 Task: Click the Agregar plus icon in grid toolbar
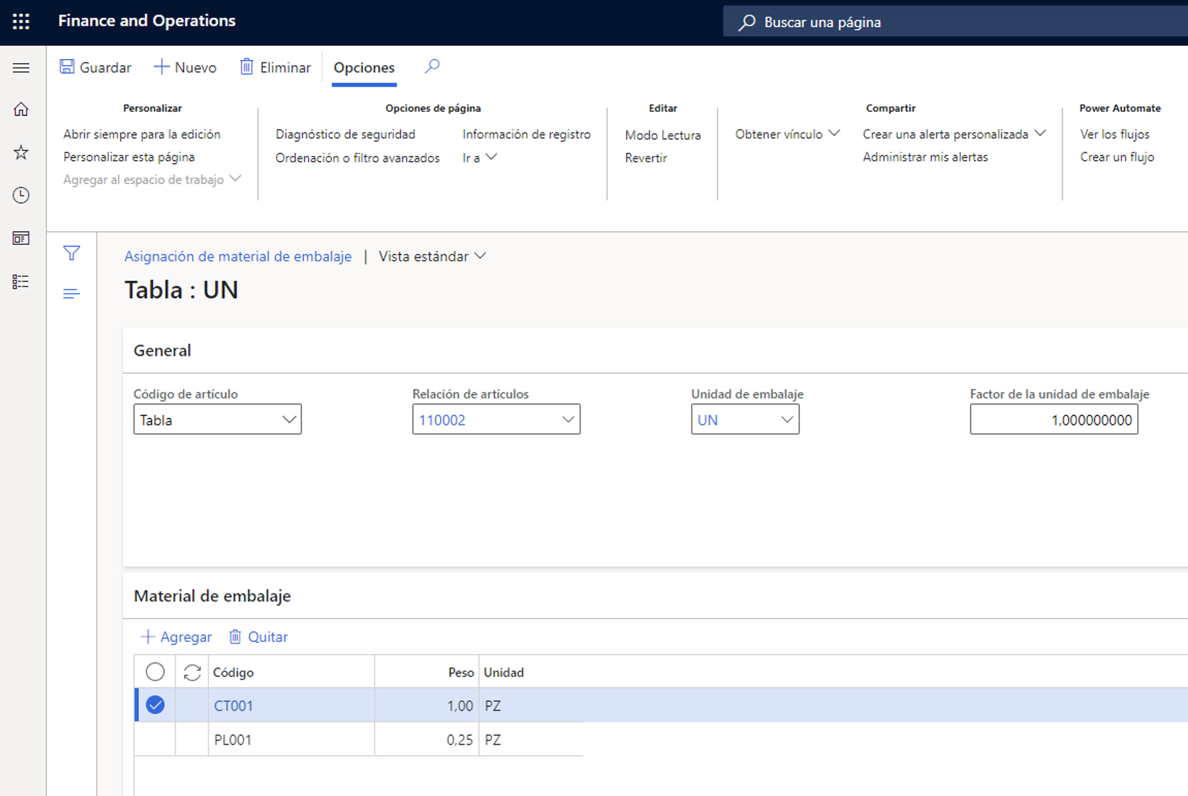tap(147, 637)
